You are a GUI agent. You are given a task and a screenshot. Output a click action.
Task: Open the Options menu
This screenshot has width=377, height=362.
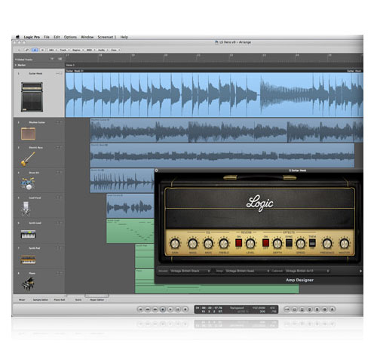pyautogui.click(x=70, y=37)
